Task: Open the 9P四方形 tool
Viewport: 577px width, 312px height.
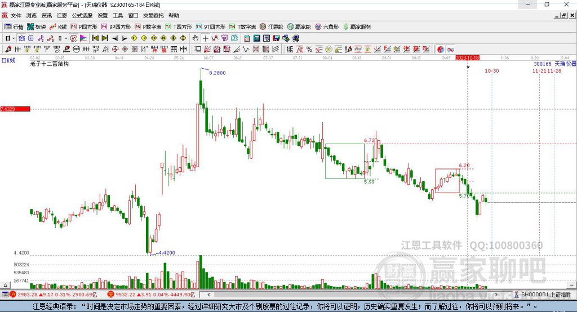Action: tap(116, 27)
